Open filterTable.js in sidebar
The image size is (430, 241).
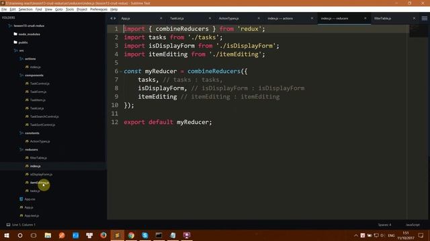click(38, 158)
